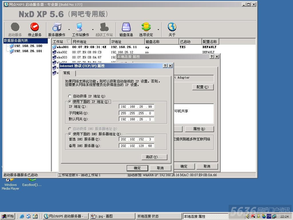
Task: Click the 备用 DNS 服务器 field
Action: (x=136, y=146)
